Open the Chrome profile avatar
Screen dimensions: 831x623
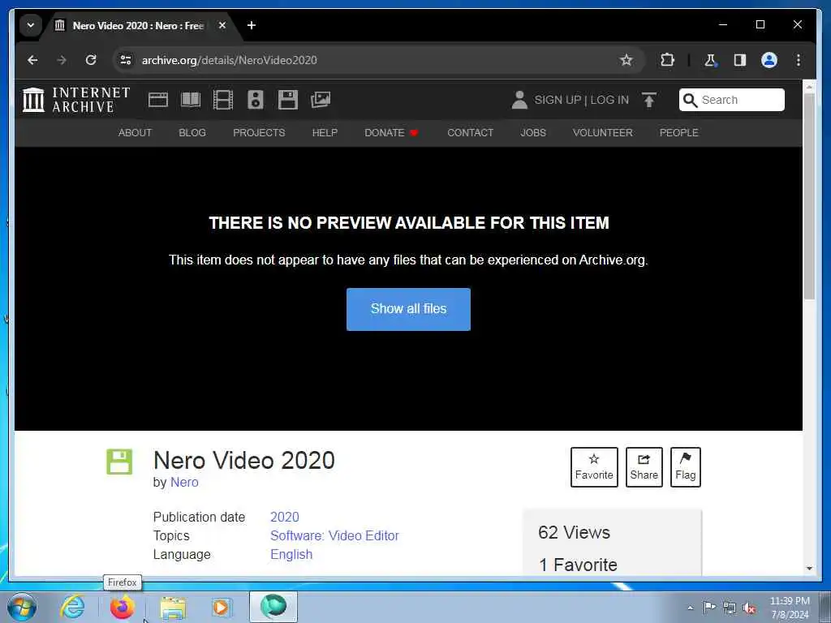pyautogui.click(x=769, y=60)
